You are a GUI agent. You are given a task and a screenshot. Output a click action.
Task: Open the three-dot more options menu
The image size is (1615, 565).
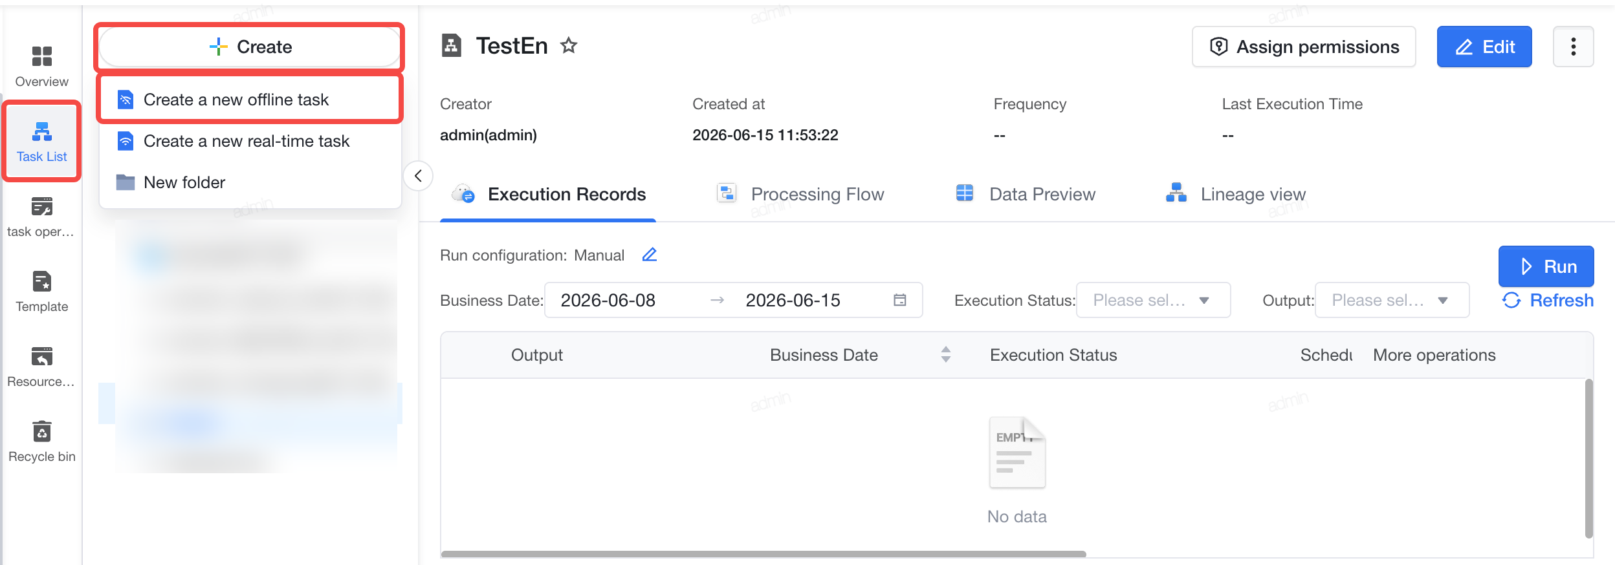tap(1573, 47)
